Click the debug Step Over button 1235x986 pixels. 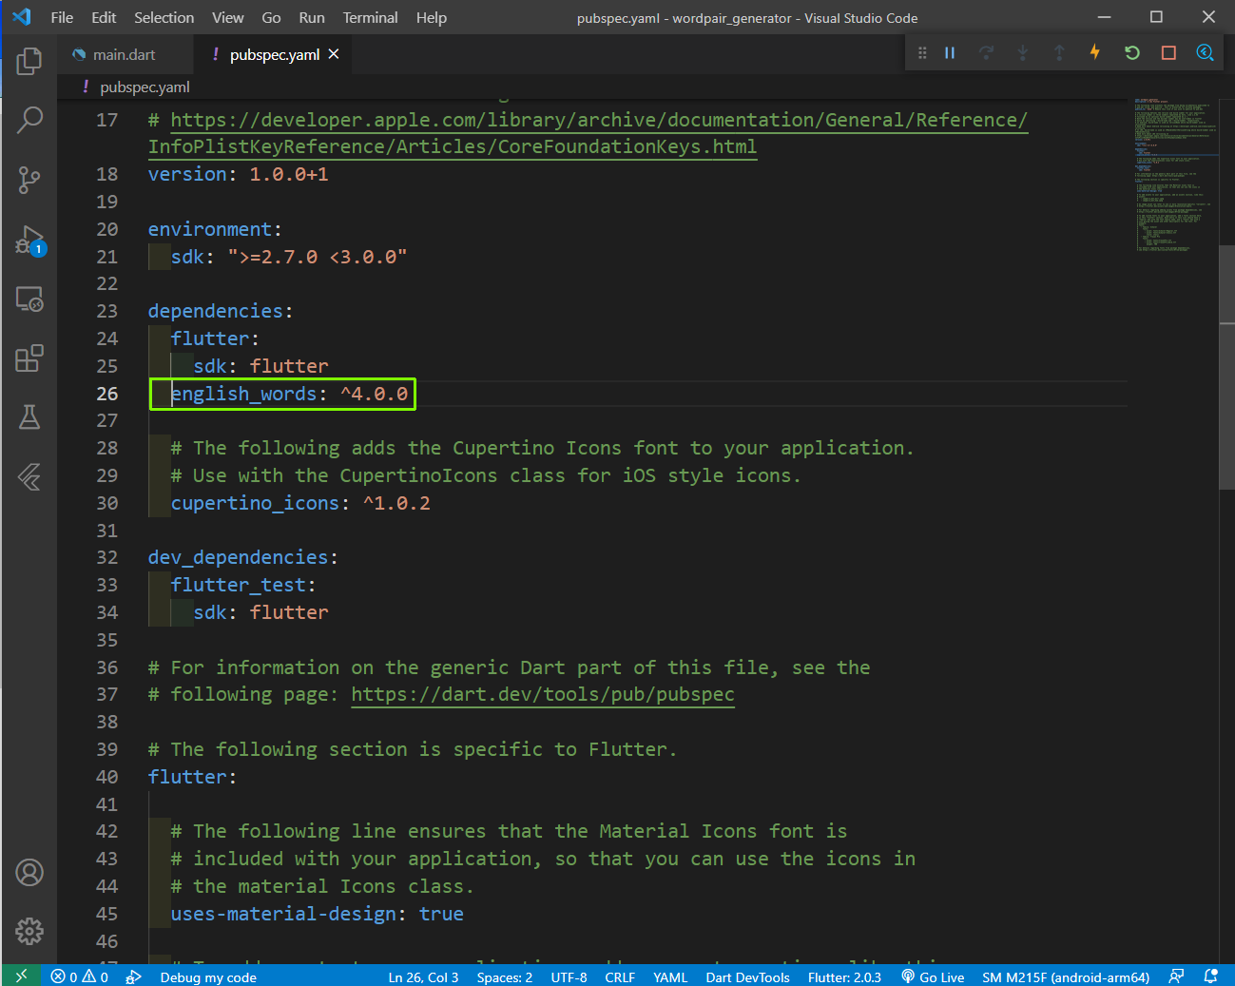(x=986, y=53)
